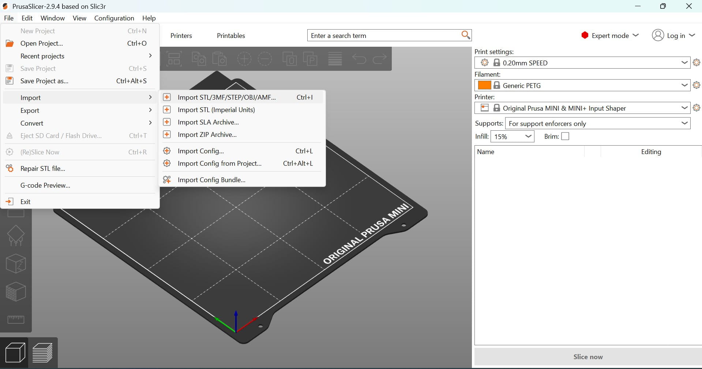Click the Paste icon in the 3D toolbar
The height and width of the screenshot is (369, 702).
pyautogui.click(x=219, y=59)
